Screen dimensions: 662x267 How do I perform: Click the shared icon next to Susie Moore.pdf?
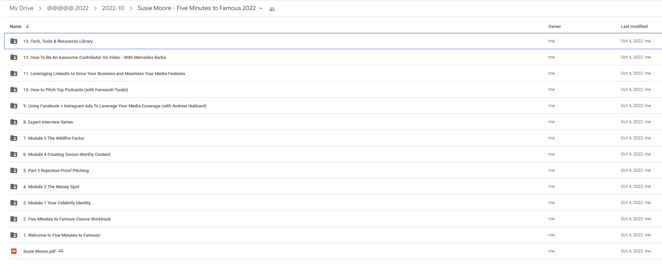[61, 251]
